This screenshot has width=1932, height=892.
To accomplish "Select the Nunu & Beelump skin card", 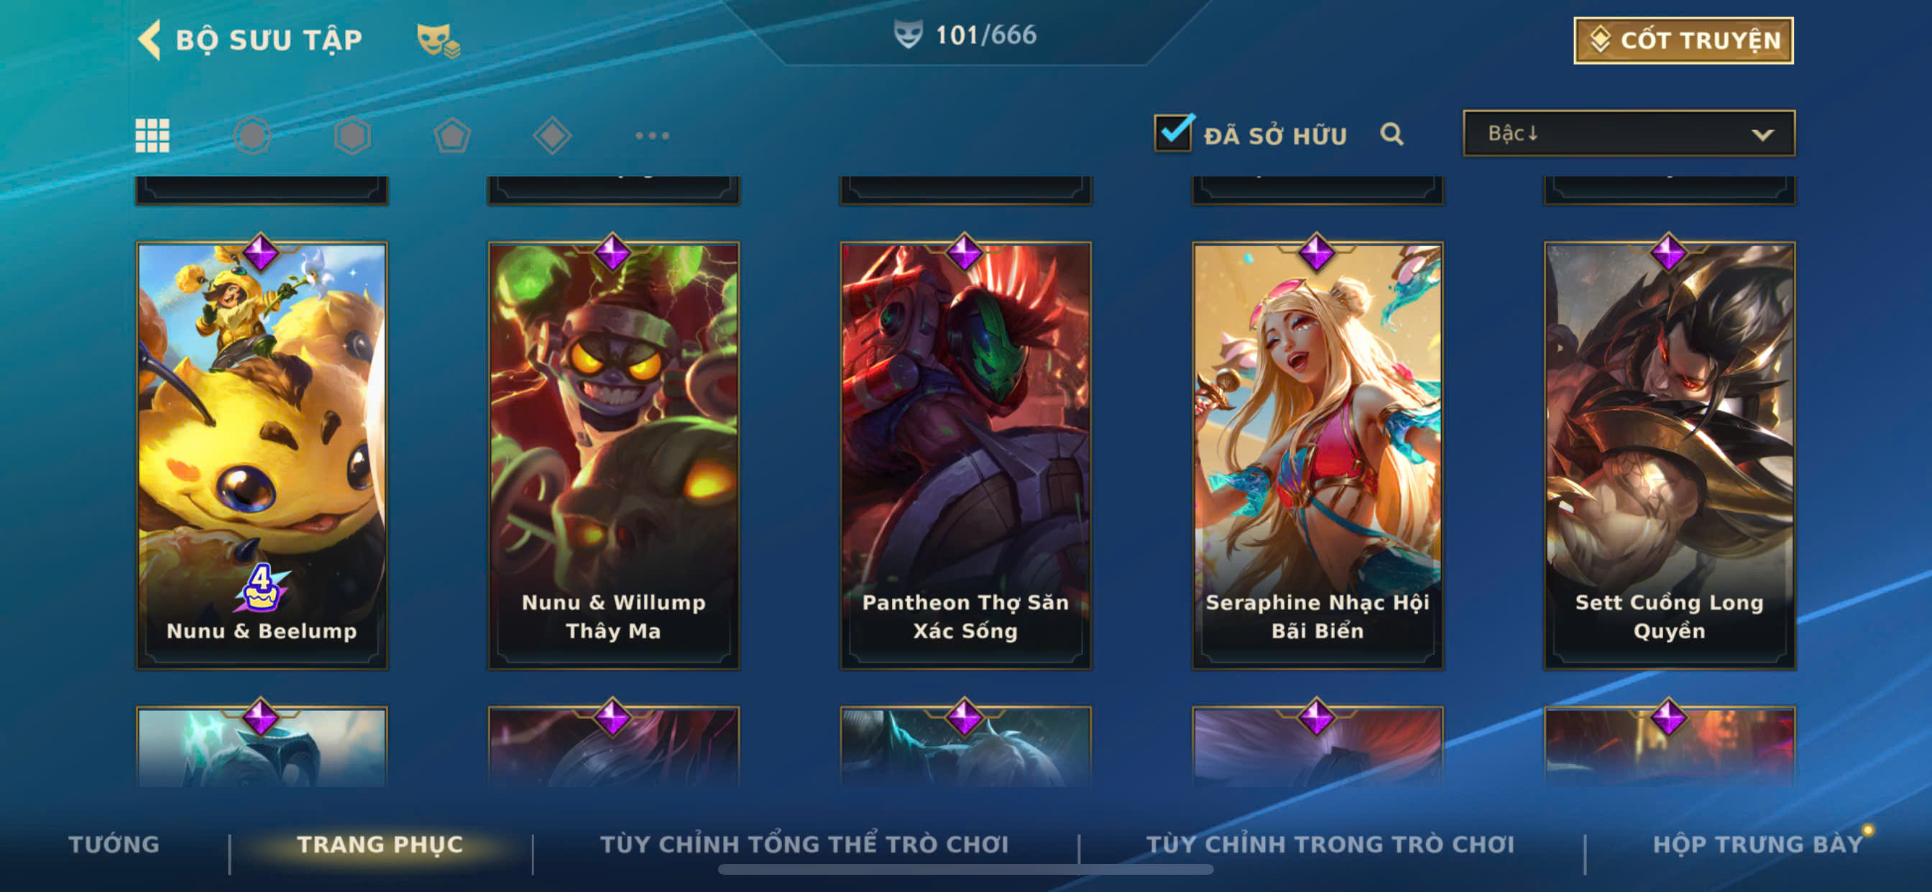I will [262, 455].
